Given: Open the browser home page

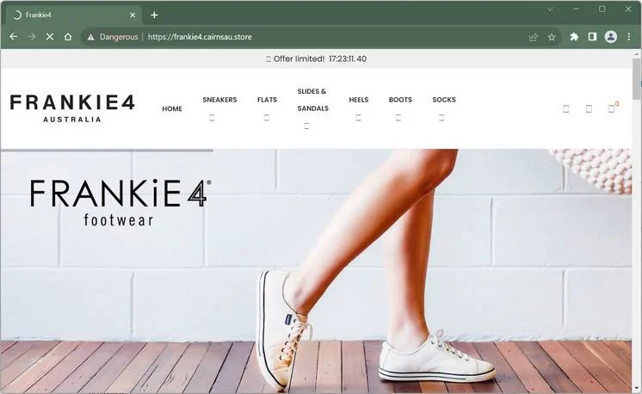Looking at the screenshot, I should 68,37.
